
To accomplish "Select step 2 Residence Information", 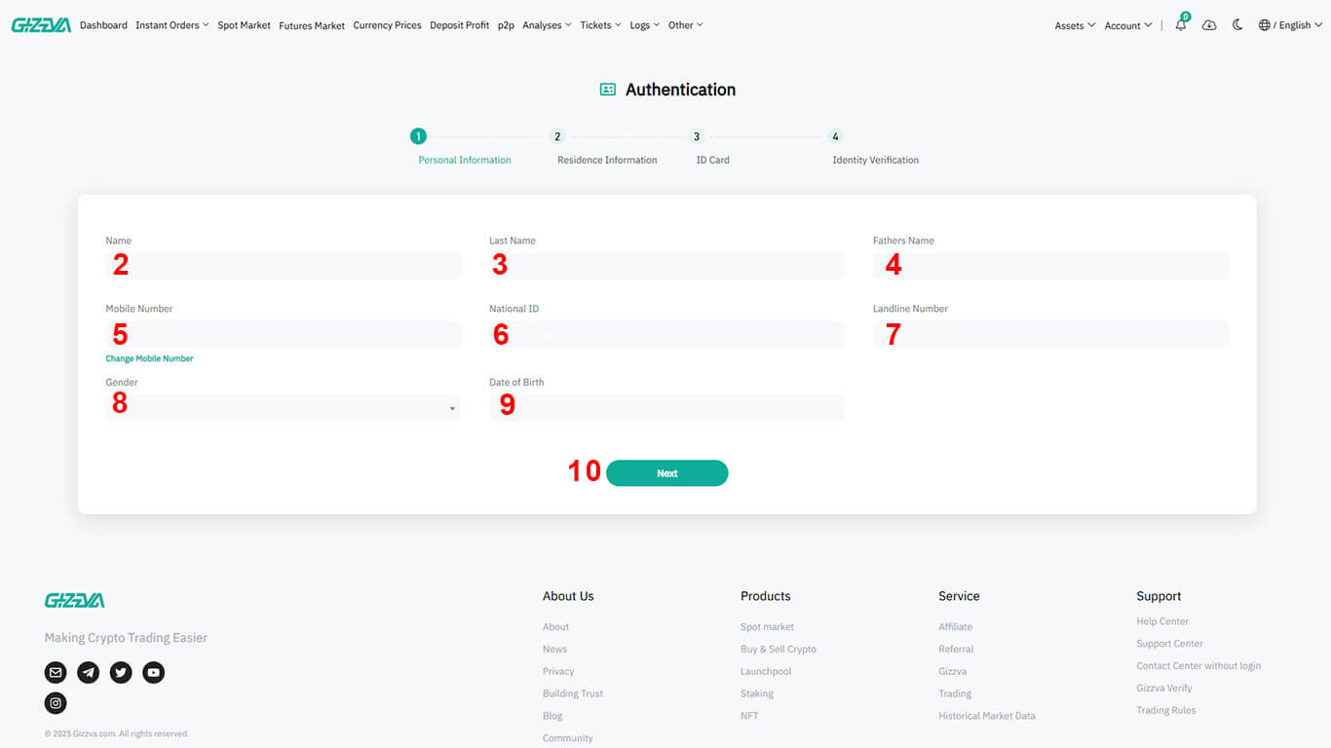I will coord(557,137).
